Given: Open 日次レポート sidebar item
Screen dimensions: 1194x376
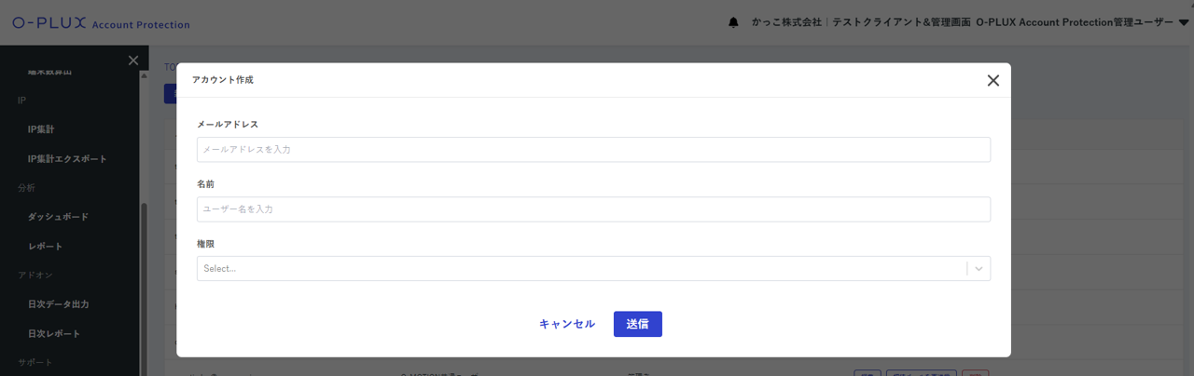Looking at the screenshot, I should click(54, 334).
